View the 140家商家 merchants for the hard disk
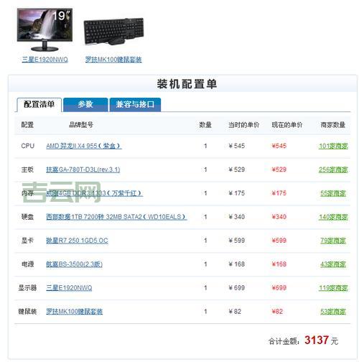Screen dimensions: 359x362 click(x=333, y=217)
